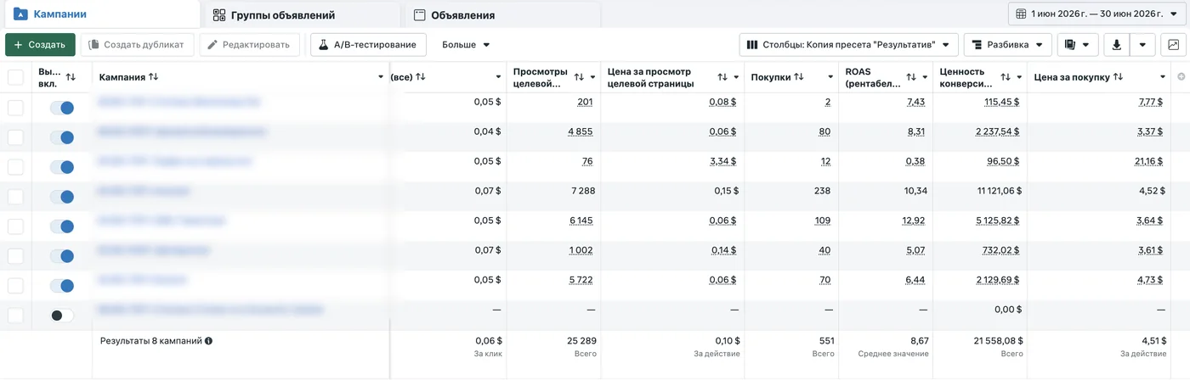Click the cost per purchase 21,16 $

[1149, 161]
